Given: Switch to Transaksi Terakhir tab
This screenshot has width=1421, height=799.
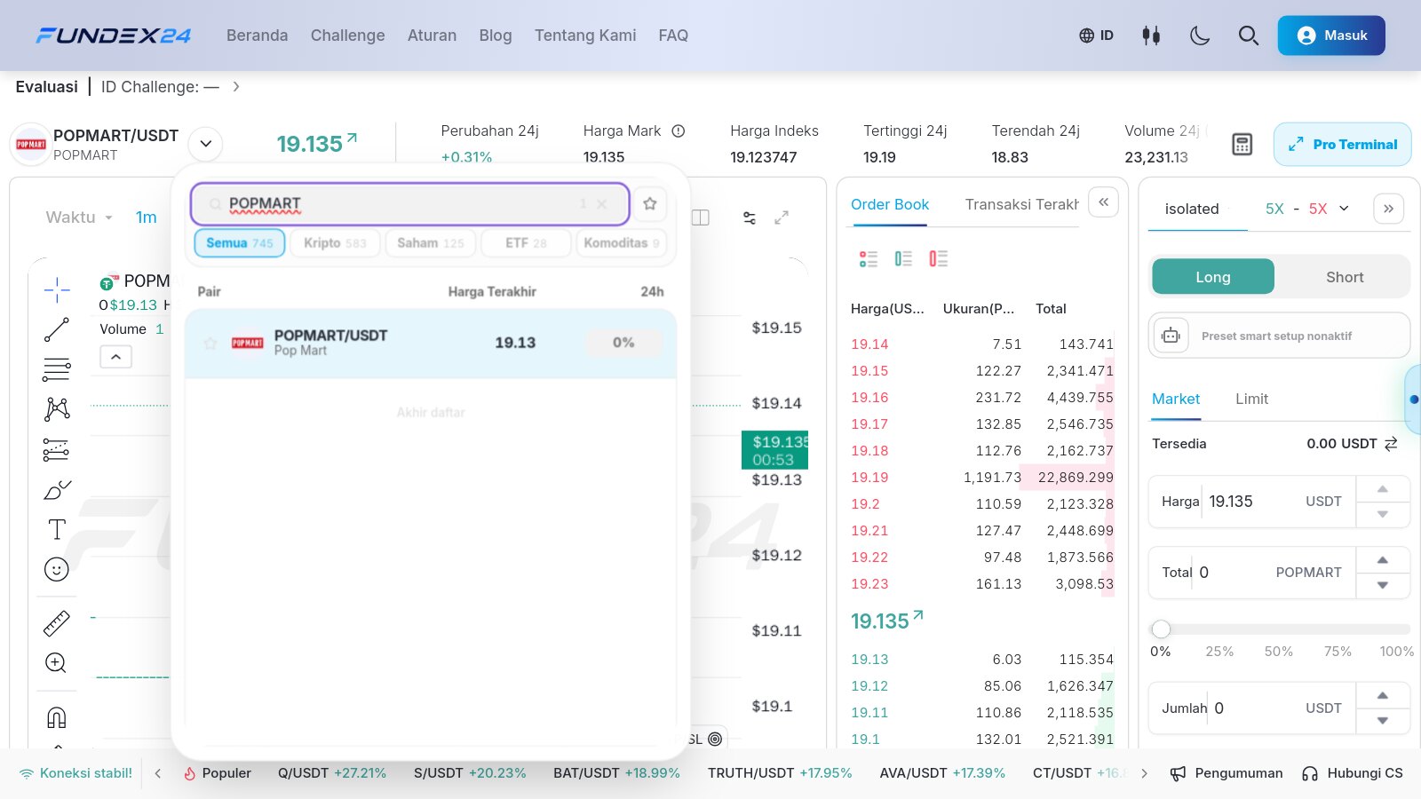Looking at the screenshot, I should coord(1022,204).
